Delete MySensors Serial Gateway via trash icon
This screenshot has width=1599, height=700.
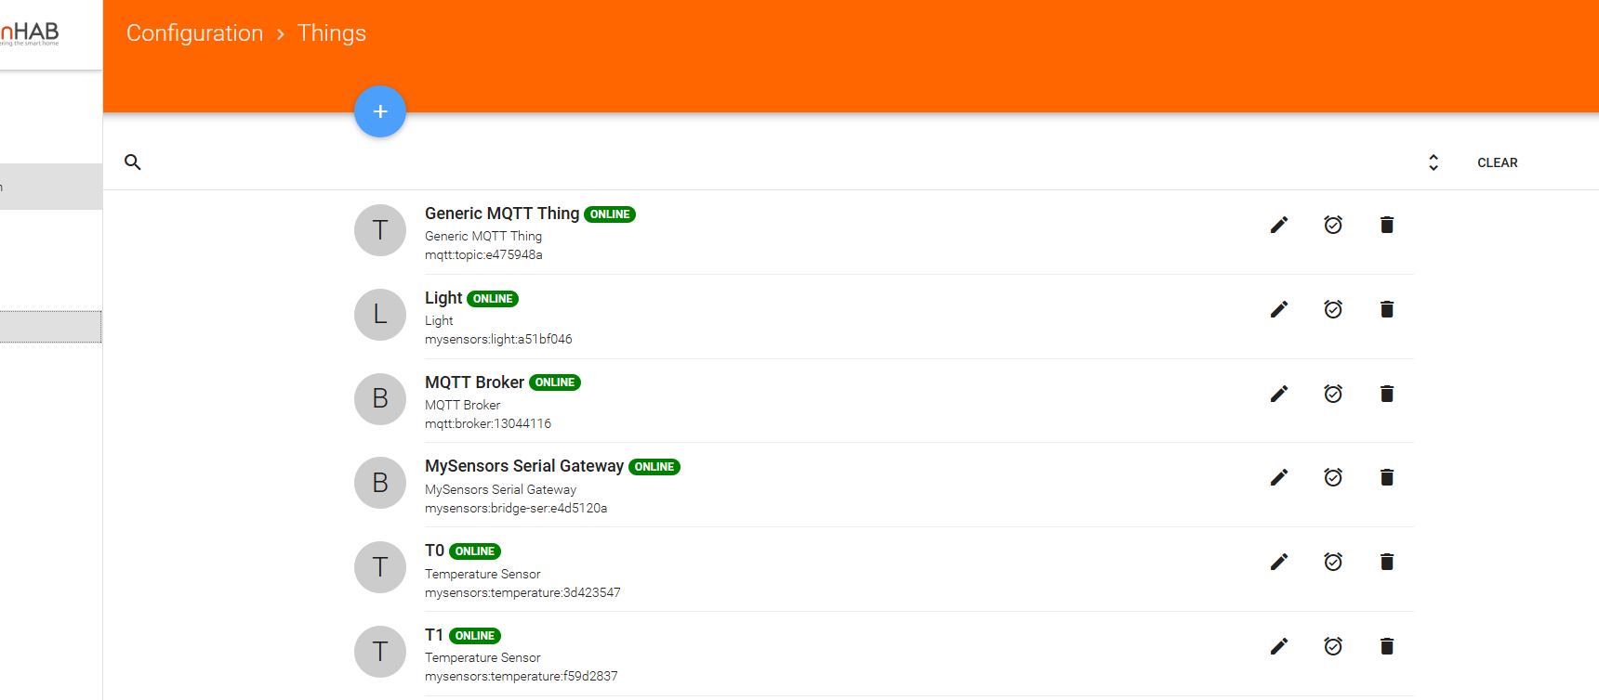[1387, 477]
